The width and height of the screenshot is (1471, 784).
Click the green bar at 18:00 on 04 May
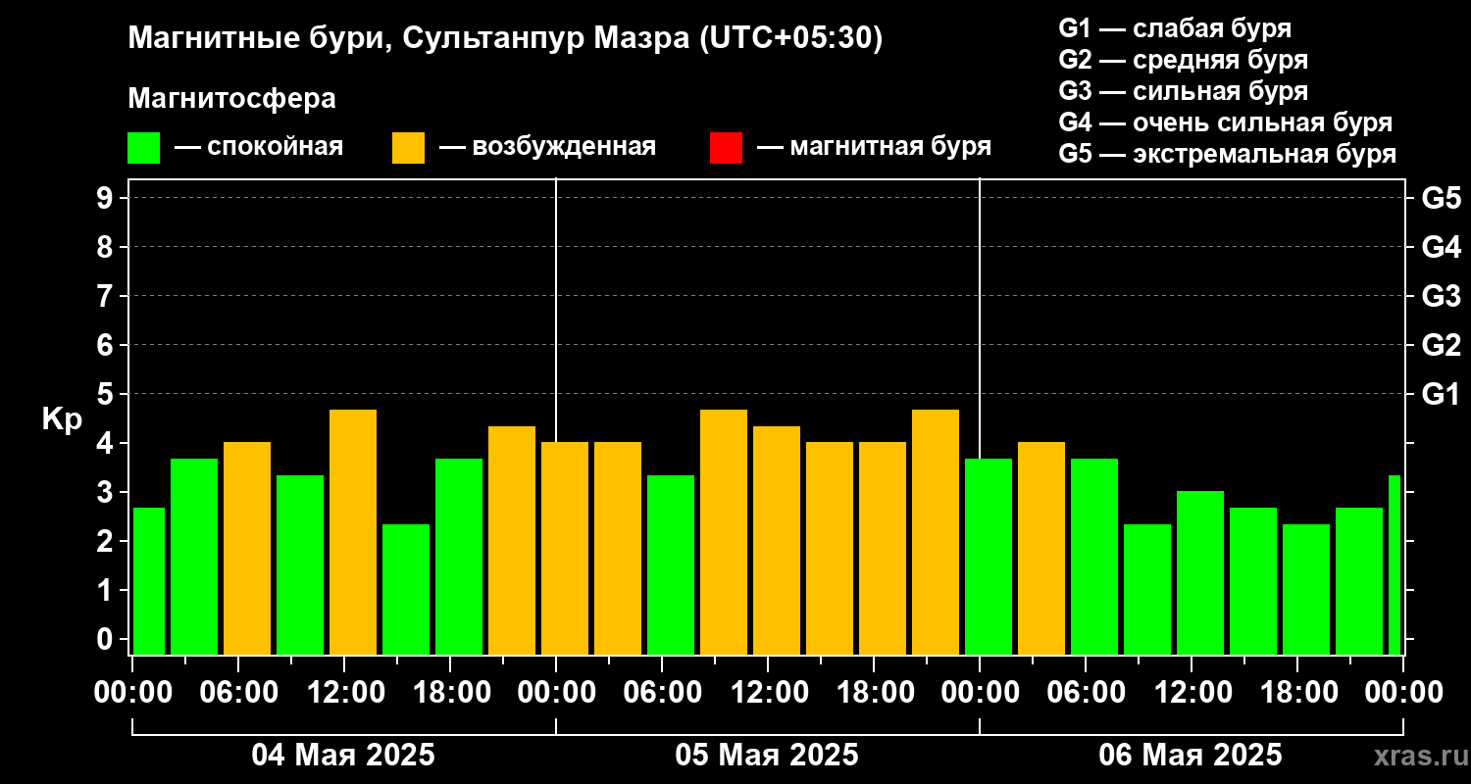pos(459,557)
